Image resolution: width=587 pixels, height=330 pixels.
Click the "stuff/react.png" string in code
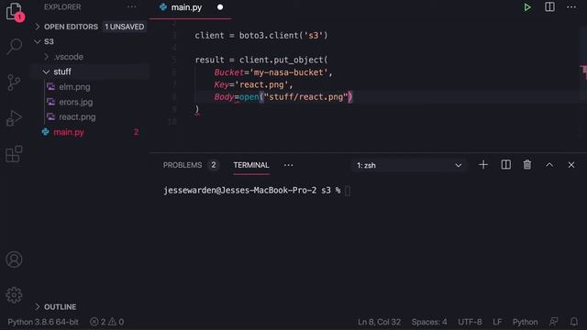pos(305,97)
